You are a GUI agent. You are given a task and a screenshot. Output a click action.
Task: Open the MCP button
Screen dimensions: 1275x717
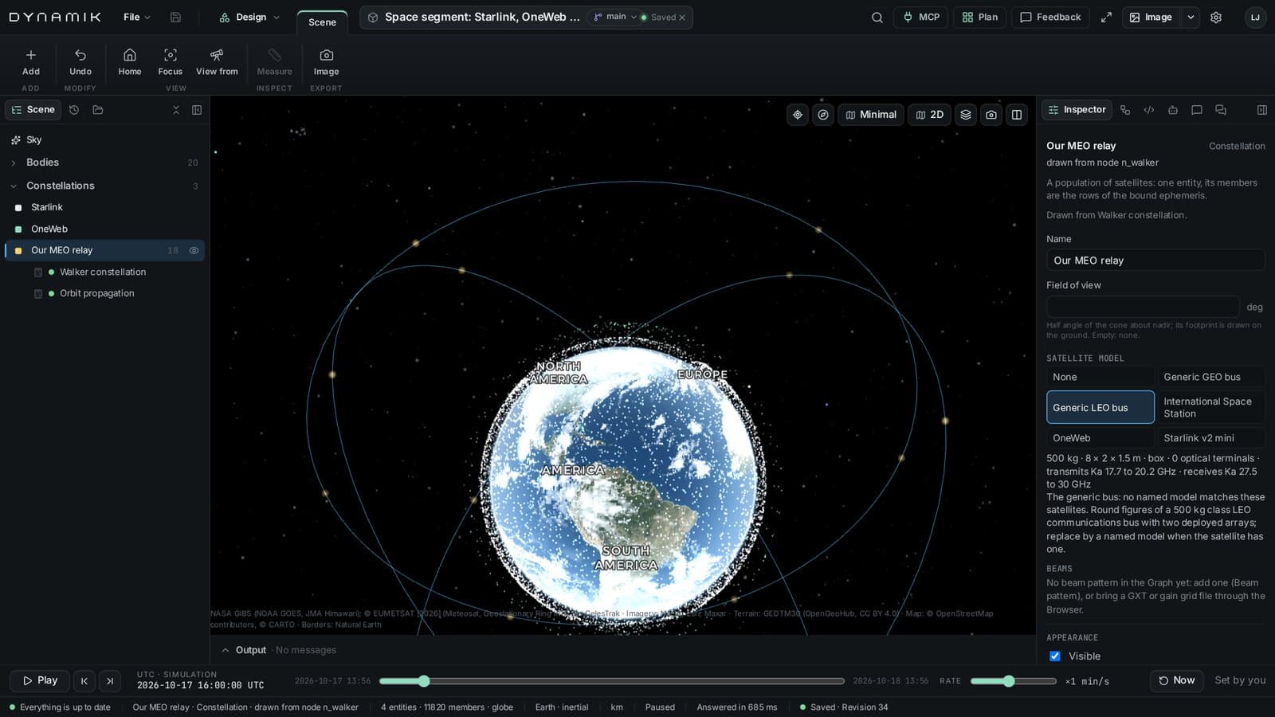(920, 17)
